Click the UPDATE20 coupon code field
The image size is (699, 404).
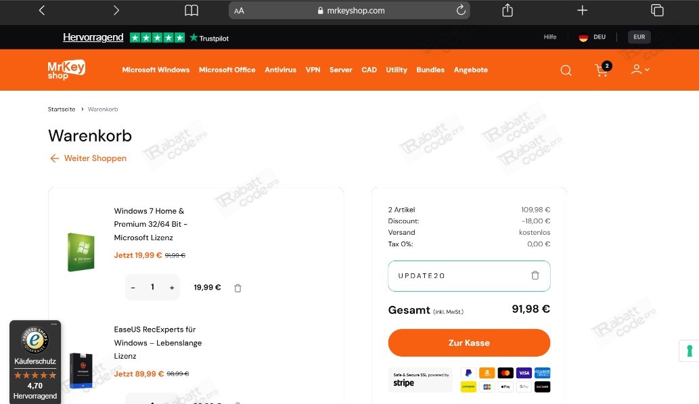coord(469,276)
